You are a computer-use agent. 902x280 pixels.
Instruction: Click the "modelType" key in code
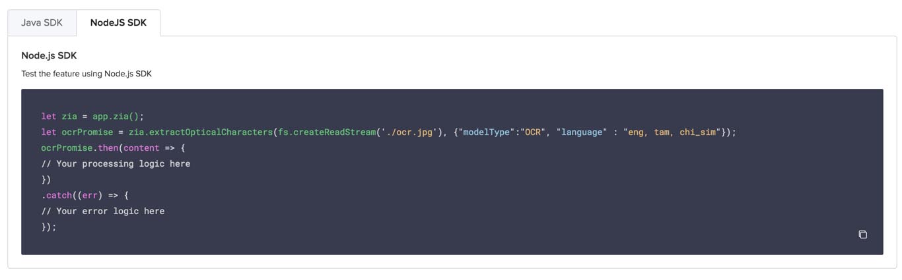pyautogui.click(x=487, y=132)
